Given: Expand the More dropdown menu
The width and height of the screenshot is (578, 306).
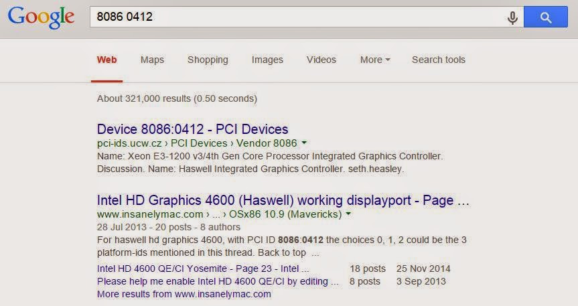Looking at the screenshot, I should (375, 60).
